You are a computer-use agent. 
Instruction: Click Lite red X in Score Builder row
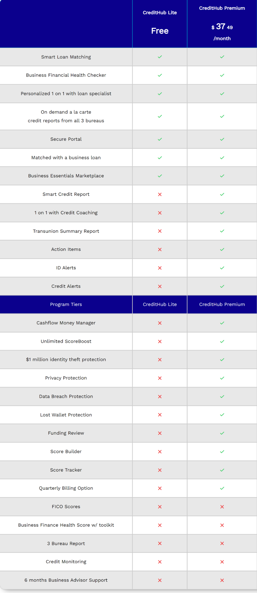tap(160, 452)
